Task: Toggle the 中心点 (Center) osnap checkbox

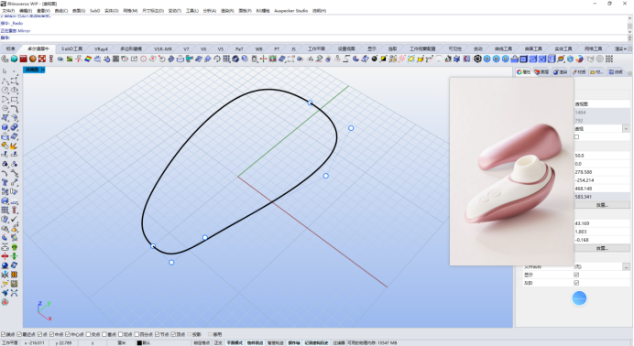Action: tap(68, 334)
